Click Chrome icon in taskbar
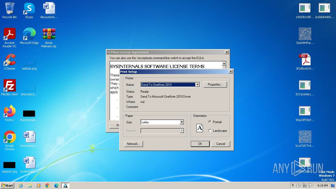This screenshot has height=189, width=336. point(48,186)
